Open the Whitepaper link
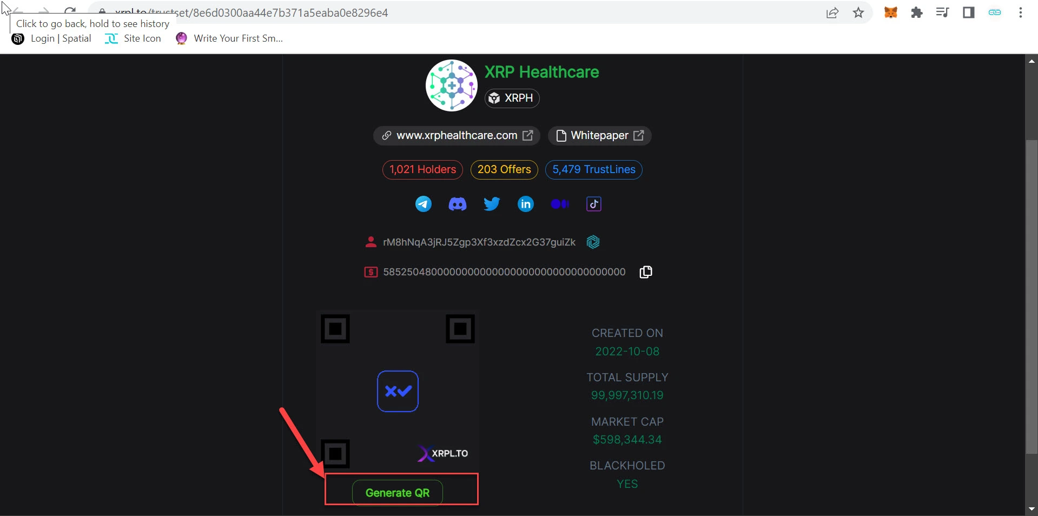The width and height of the screenshot is (1038, 516). [x=600, y=136]
